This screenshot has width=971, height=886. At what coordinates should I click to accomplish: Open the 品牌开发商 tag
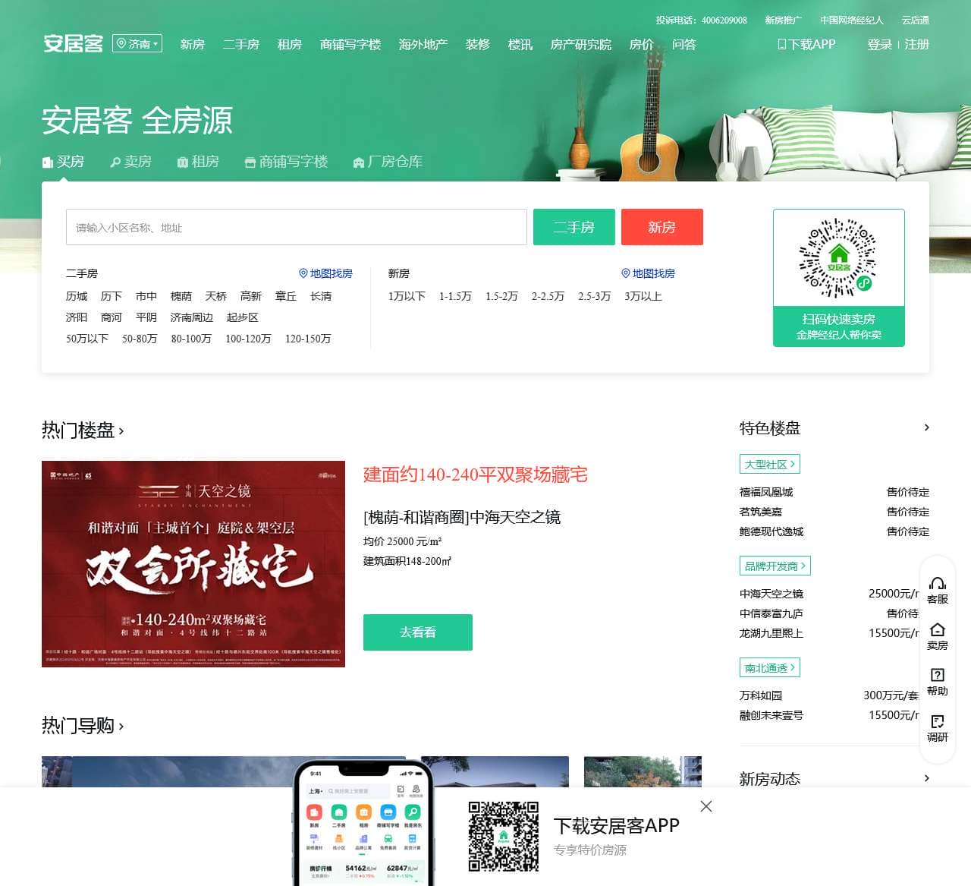(x=775, y=566)
